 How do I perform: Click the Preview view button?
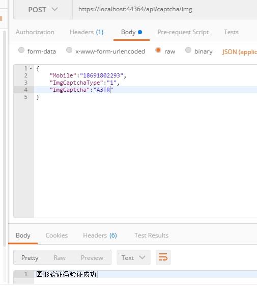coord(92,257)
